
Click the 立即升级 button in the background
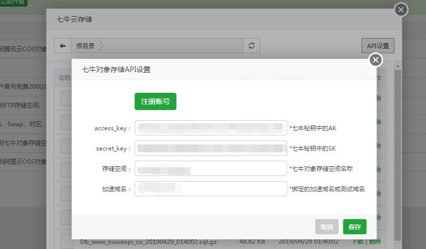pyautogui.click(x=13, y=2)
